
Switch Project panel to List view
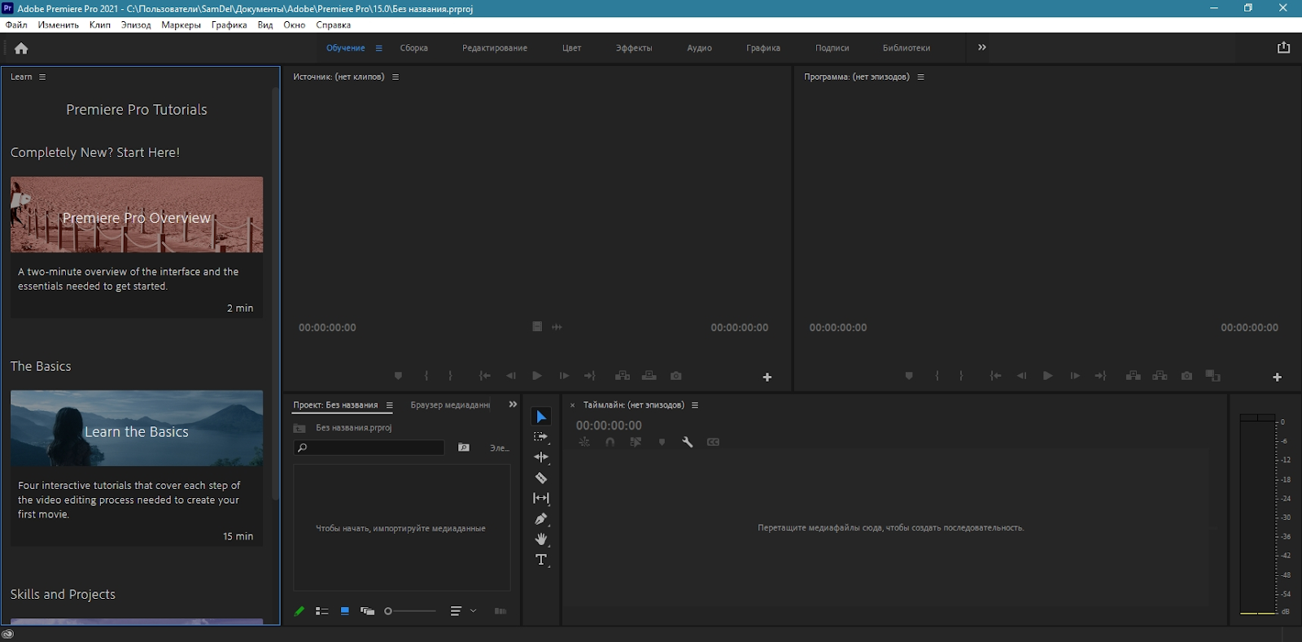pyautogui.click(x=322, y=611)
